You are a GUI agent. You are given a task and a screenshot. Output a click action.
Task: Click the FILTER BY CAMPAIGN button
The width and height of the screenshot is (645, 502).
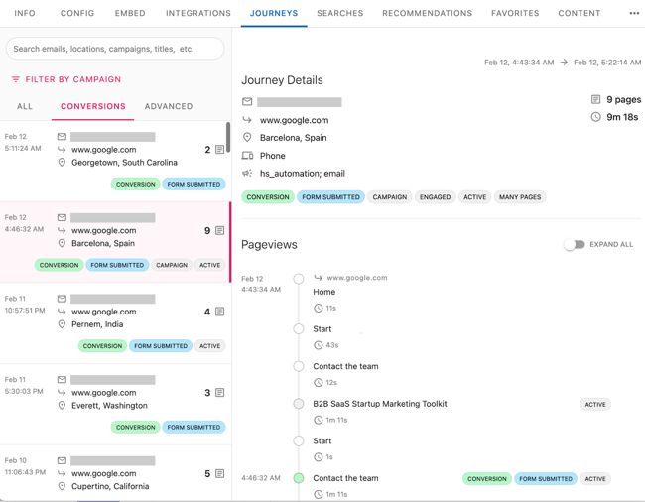pyautogui.click(x=66, y=79)
